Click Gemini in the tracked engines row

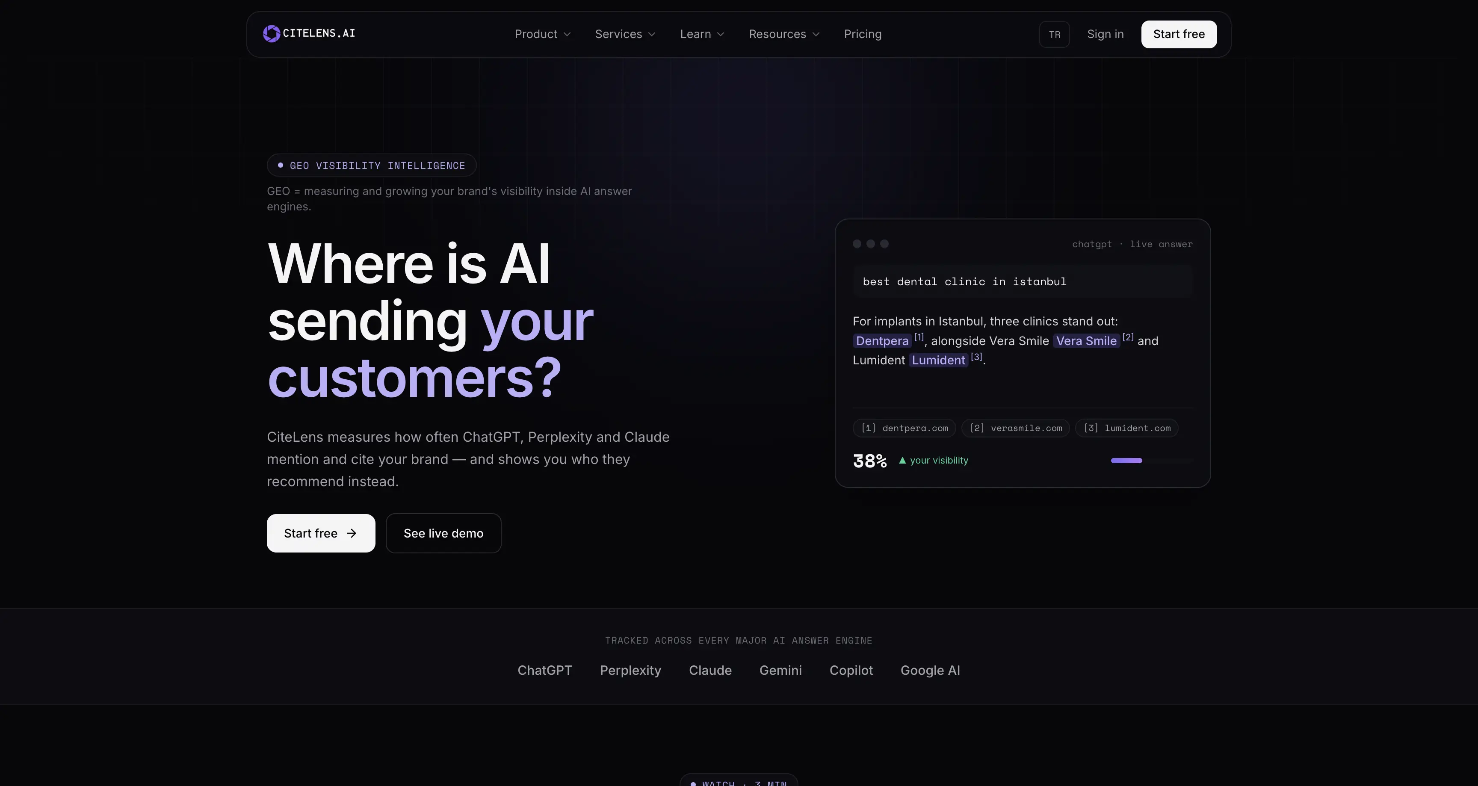click(x=780, y=670)
